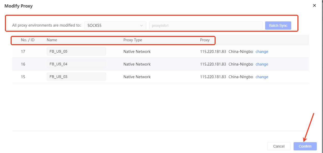Viewport: 323px width, 153px height.
Task: Click the dropdown chevron arrow beside SOCKS5
Action: point(141,26)
